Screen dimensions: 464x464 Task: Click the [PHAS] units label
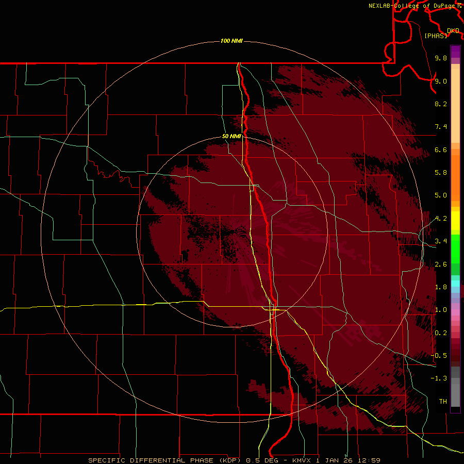pos(436,36)
